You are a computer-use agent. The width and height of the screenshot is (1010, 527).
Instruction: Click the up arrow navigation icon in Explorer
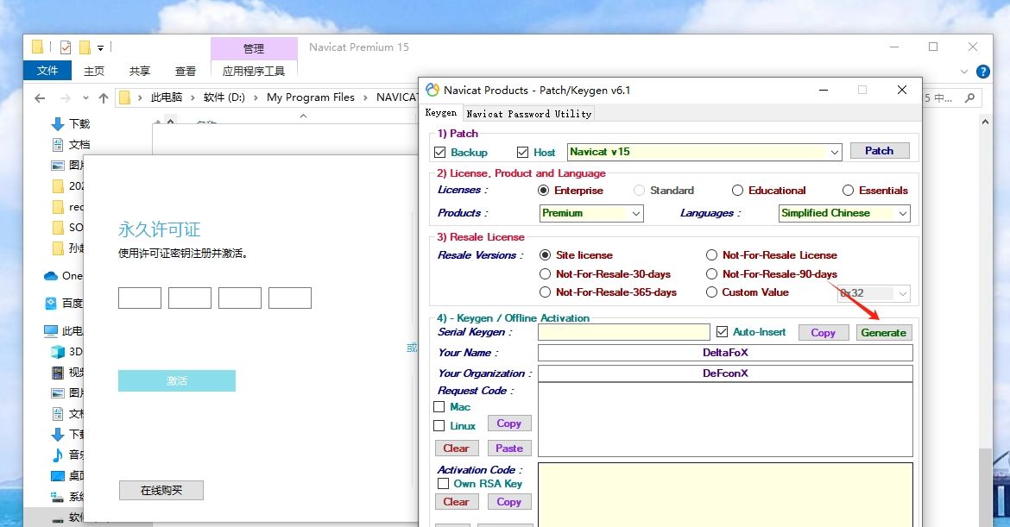pyautogui.click(x=103, y=97)
